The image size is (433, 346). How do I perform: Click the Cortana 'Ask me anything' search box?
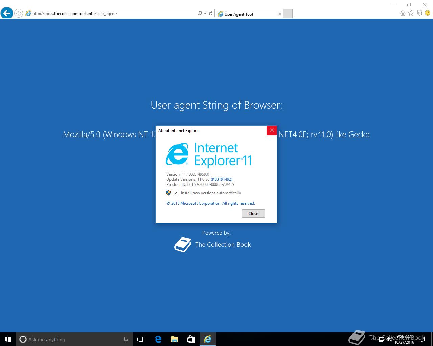74,339
